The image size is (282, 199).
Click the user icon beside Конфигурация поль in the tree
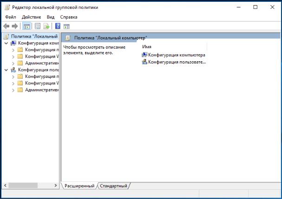point(13,70)
